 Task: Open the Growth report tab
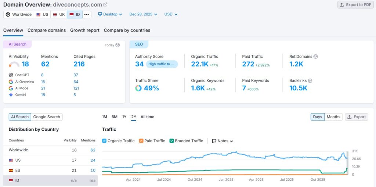(85, 30)
